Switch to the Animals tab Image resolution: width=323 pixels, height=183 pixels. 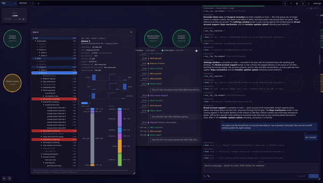[23, 3]
